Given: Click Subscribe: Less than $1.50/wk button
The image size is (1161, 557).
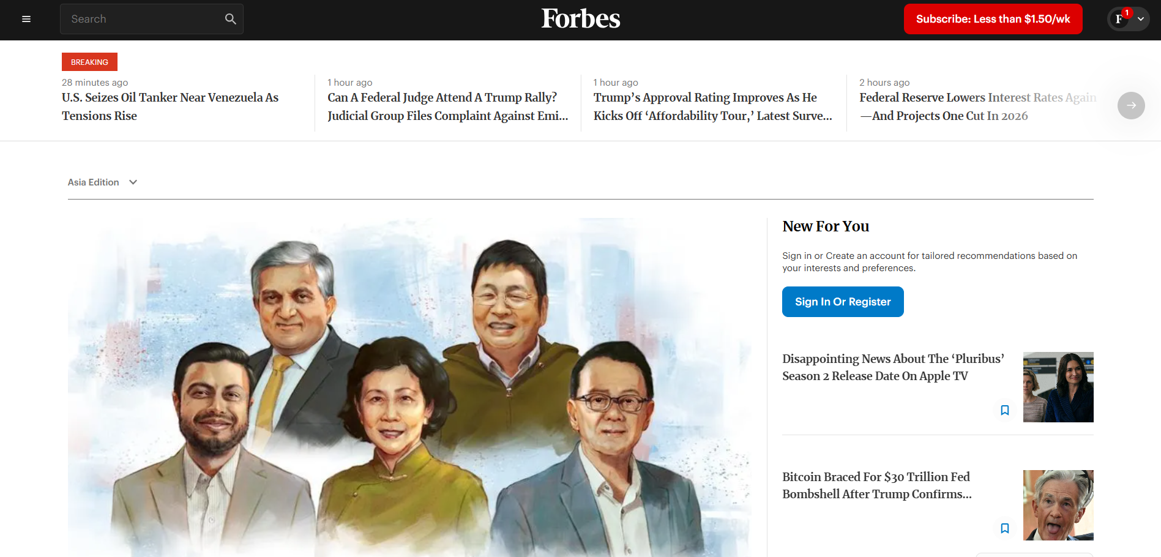Looking at the screenshot, I should (x=993, y=19).
